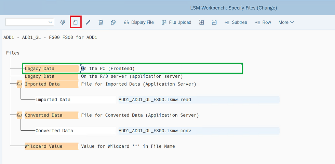335x164 pixels.
Task: Click the Display File button
Action: pos(139,22)
